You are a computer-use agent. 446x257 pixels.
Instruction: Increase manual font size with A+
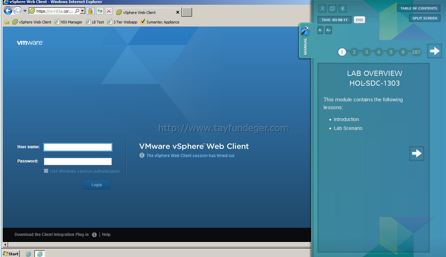coord(328,30)
